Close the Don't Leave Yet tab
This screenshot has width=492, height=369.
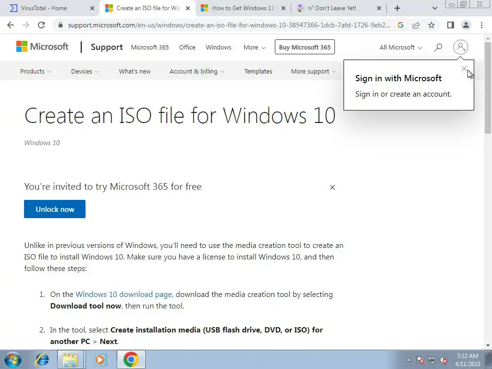point(379,9)
